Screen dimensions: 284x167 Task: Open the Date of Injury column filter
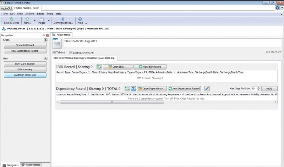pos(89,72)
